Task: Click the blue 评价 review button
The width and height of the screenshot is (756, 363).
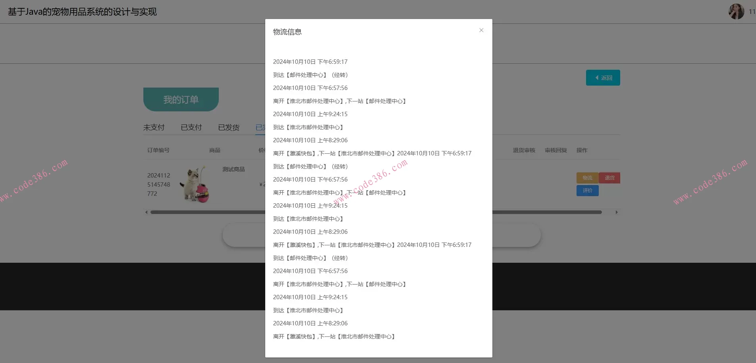Action: (x=587, y=191)
